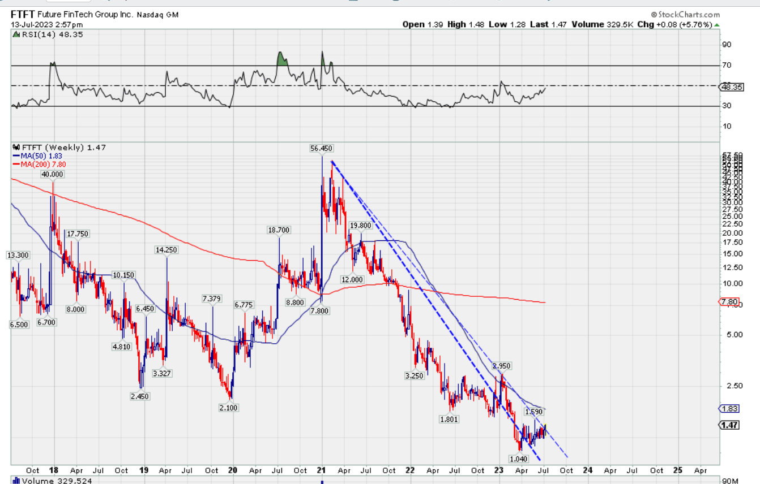Screen dimensions: 760x484
Task: Click the MA(200) 7.80 legend entry
Action: 39,164
